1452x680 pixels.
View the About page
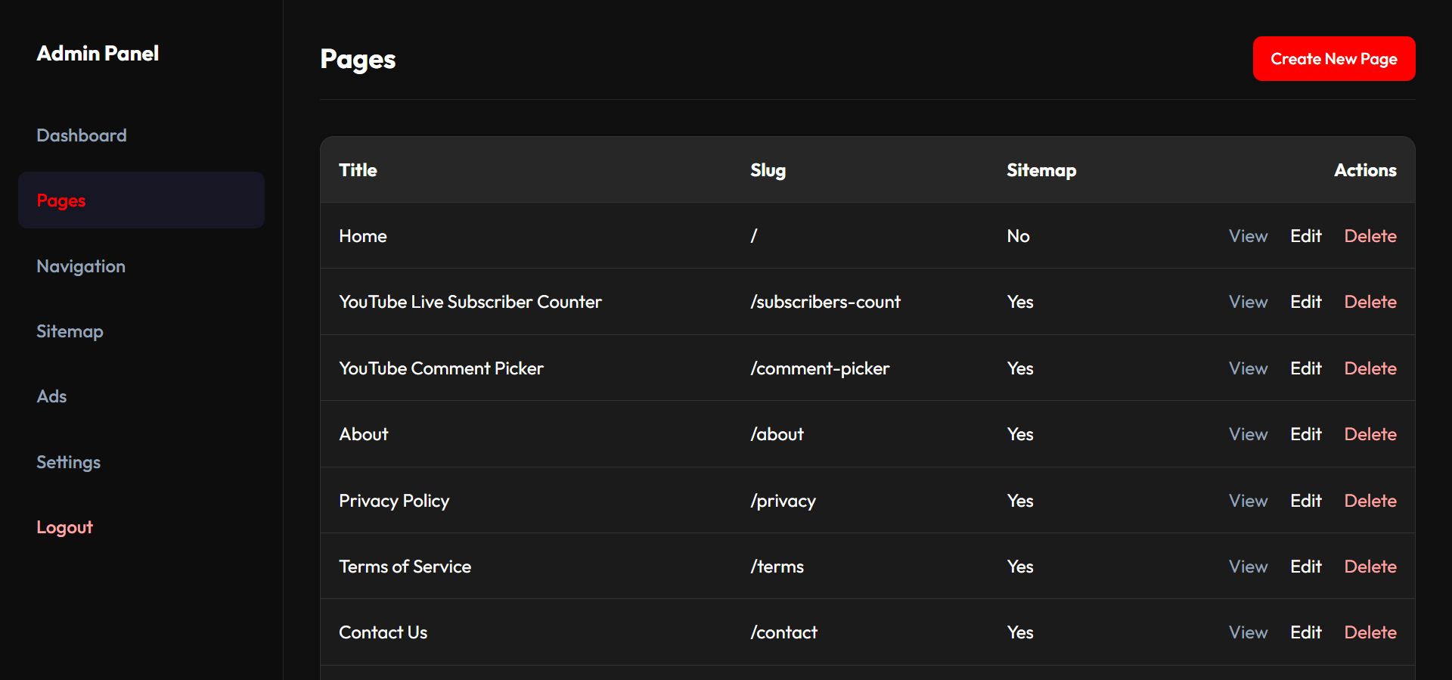(1248, 434)
